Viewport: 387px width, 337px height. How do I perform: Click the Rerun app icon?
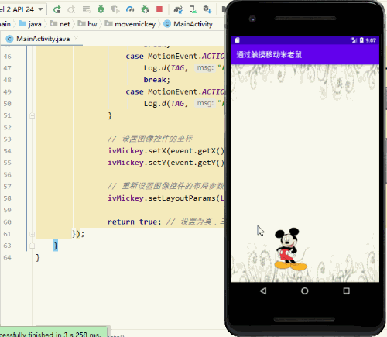(57, 9)
